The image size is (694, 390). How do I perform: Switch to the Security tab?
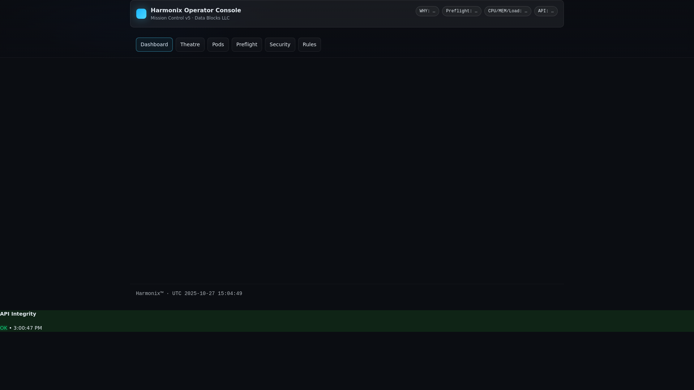click(x=280, y=44)
